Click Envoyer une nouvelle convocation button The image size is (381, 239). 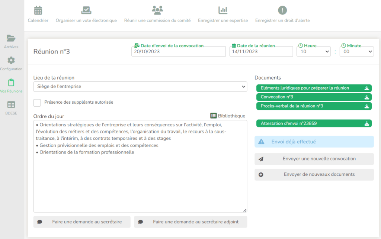pyautogui.click(x=314, y=159)
